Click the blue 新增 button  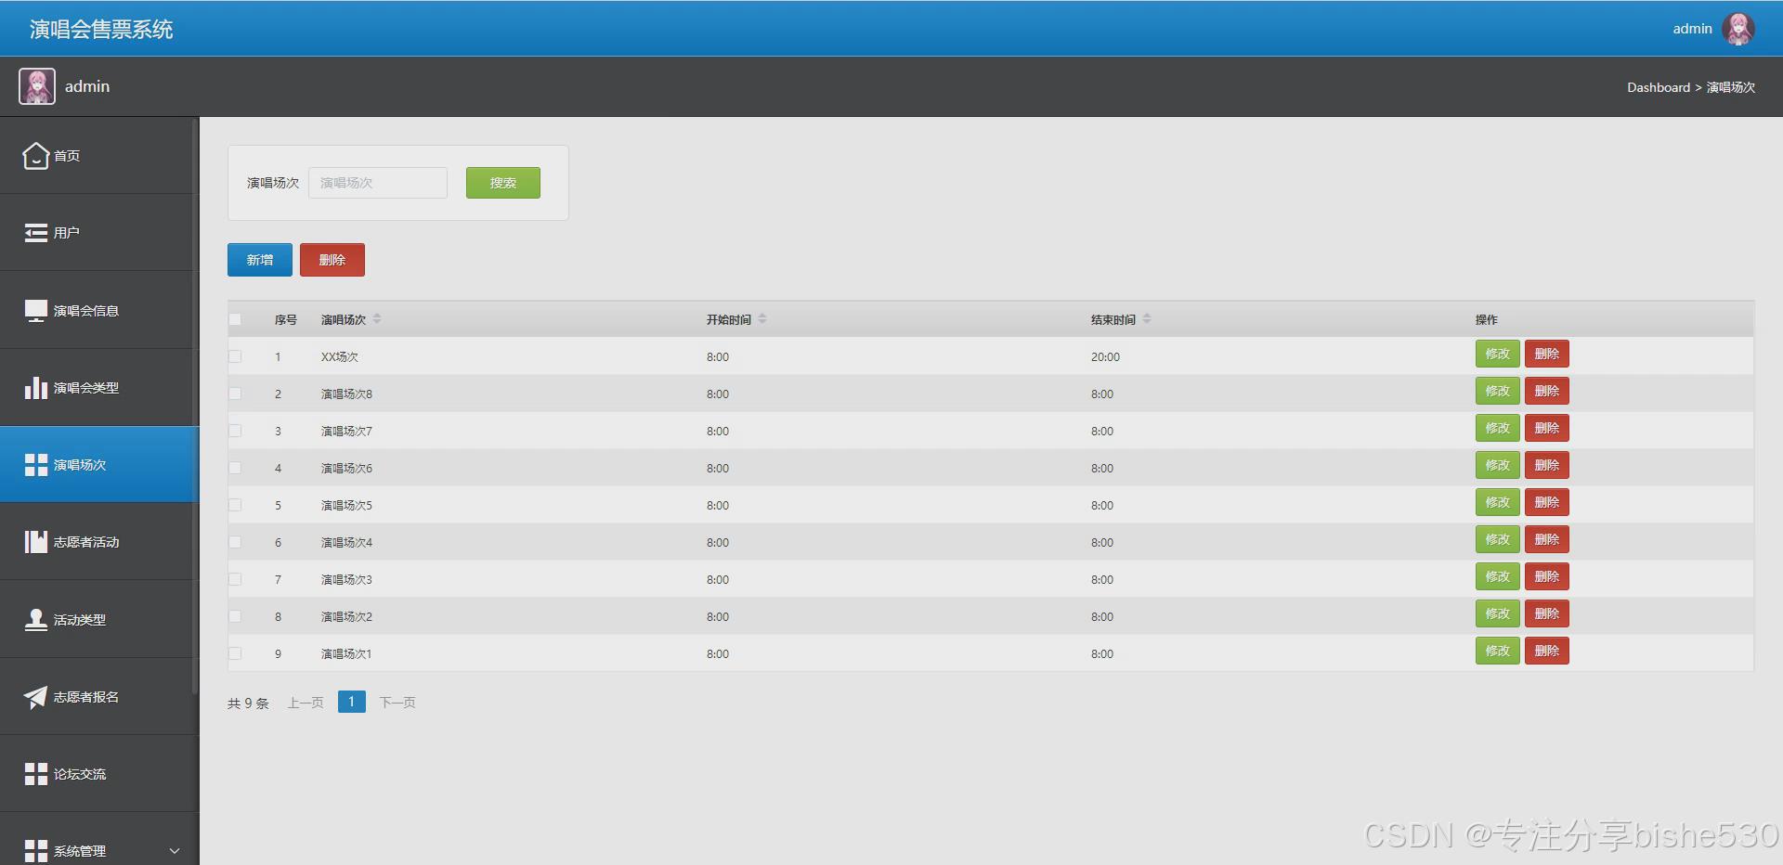tap(260, 260)
